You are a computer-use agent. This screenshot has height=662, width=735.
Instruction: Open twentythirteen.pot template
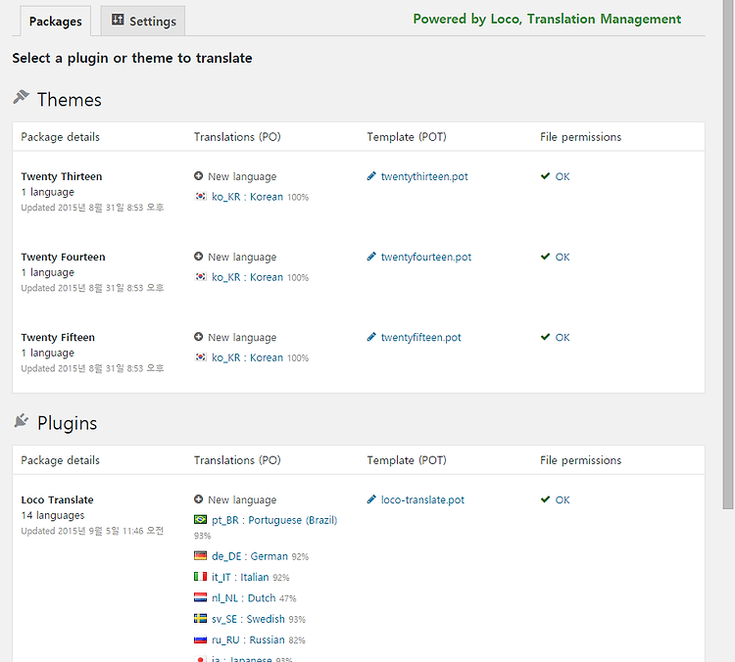pyautogui.click(x=424, y=176)
